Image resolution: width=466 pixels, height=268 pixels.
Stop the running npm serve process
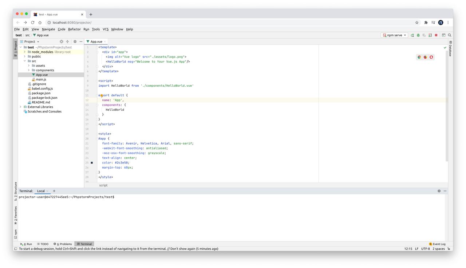coord(436,35)
